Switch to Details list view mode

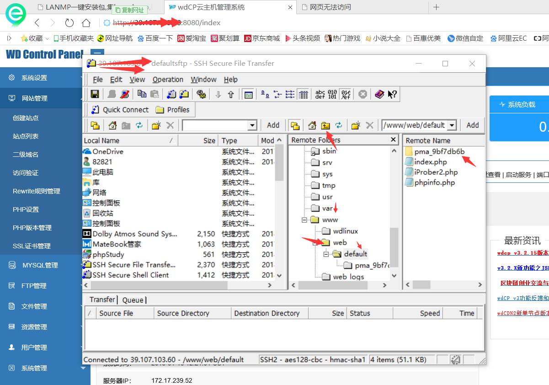(303, 94)
